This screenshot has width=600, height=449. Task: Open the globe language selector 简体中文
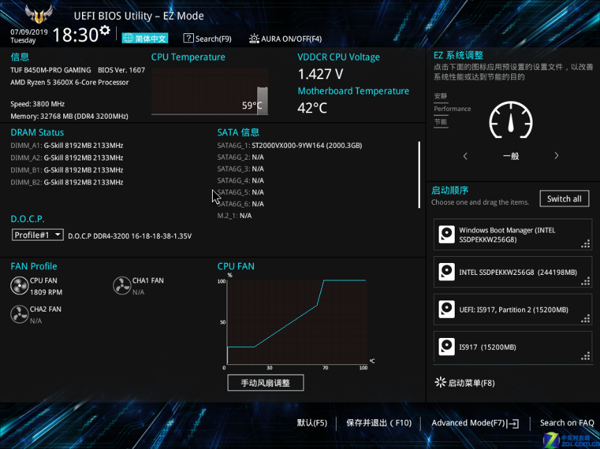click(145, 38)
